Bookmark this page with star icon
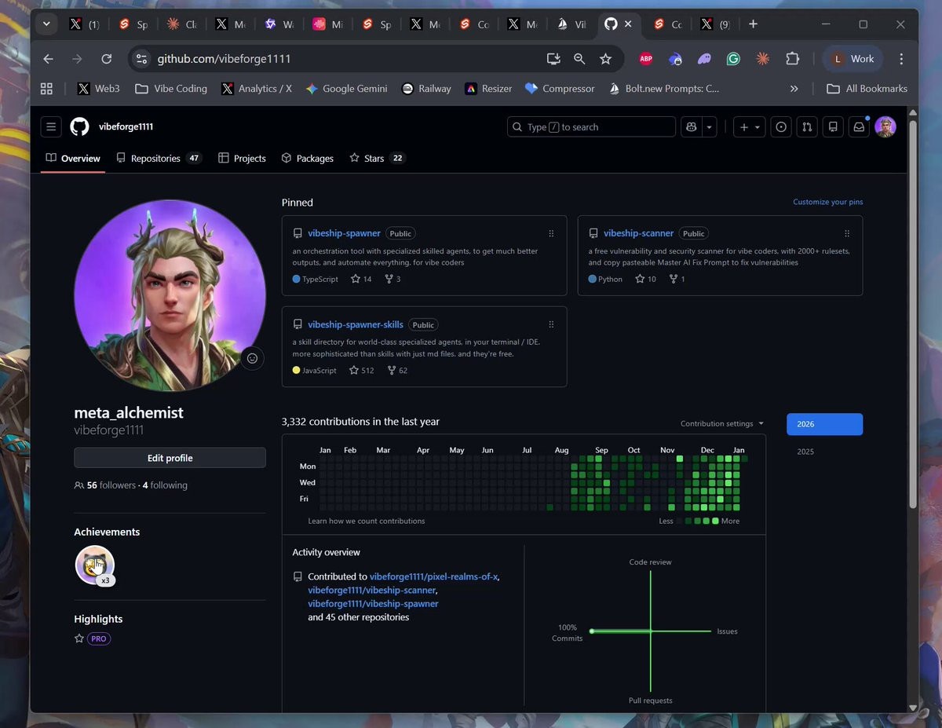942x728 pixels. pyautogui.click(x=605, y=59)
